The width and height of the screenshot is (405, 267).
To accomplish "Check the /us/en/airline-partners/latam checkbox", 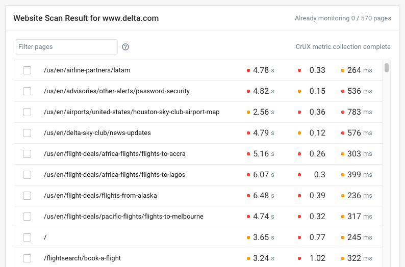I will pyautogui.click(x=27, y=70).
